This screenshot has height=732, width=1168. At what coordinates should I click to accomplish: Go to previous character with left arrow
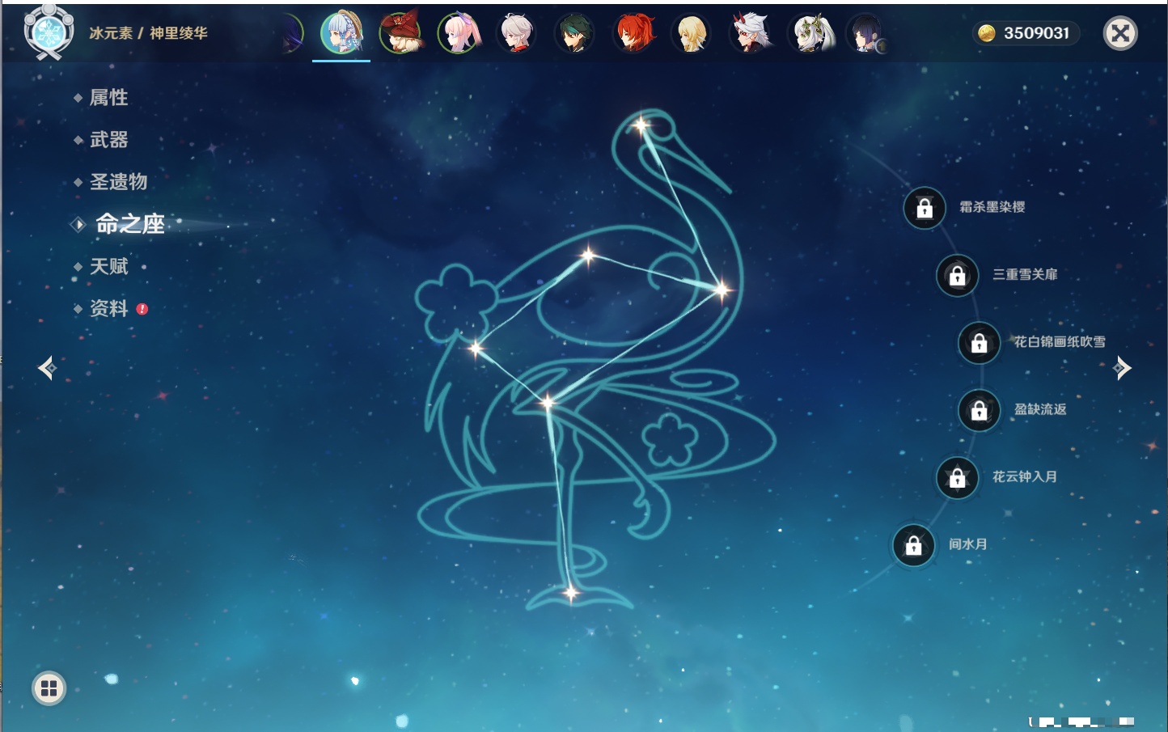(47, 368)
